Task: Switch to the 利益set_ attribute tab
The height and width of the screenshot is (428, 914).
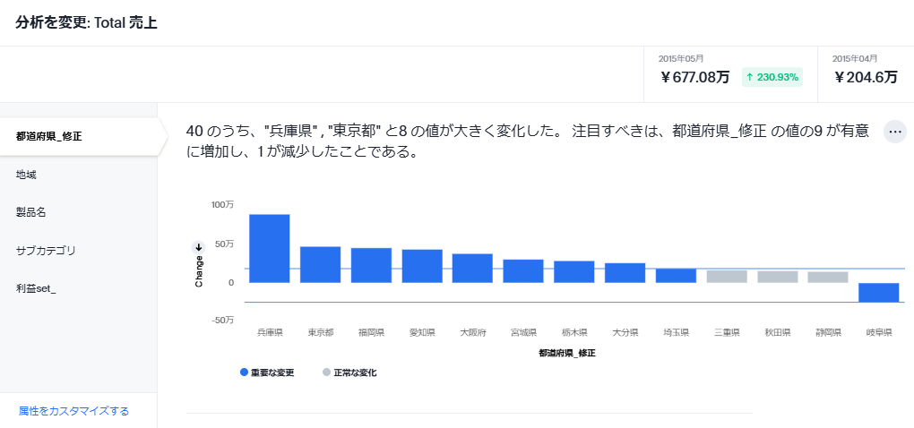Action: (x=36, y=288)
